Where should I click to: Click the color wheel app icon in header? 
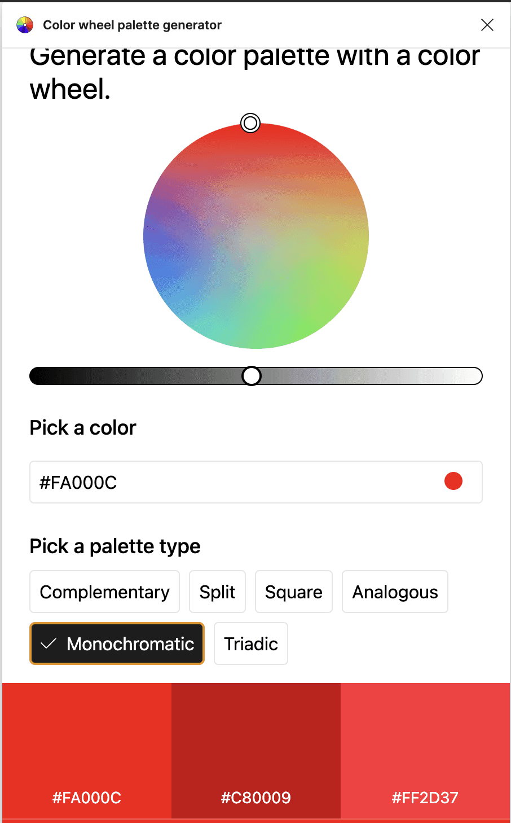(24, 25)
